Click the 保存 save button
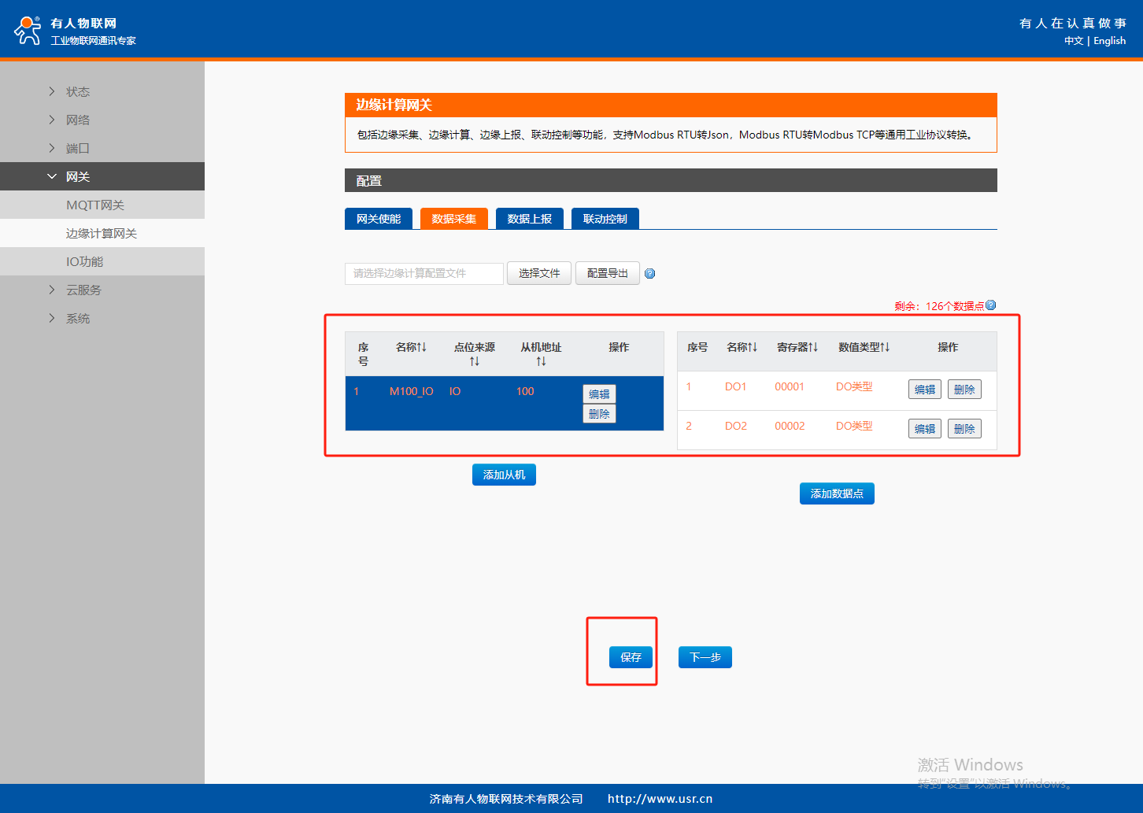Screen dimensions: 1143x813 tap(631, 657)
